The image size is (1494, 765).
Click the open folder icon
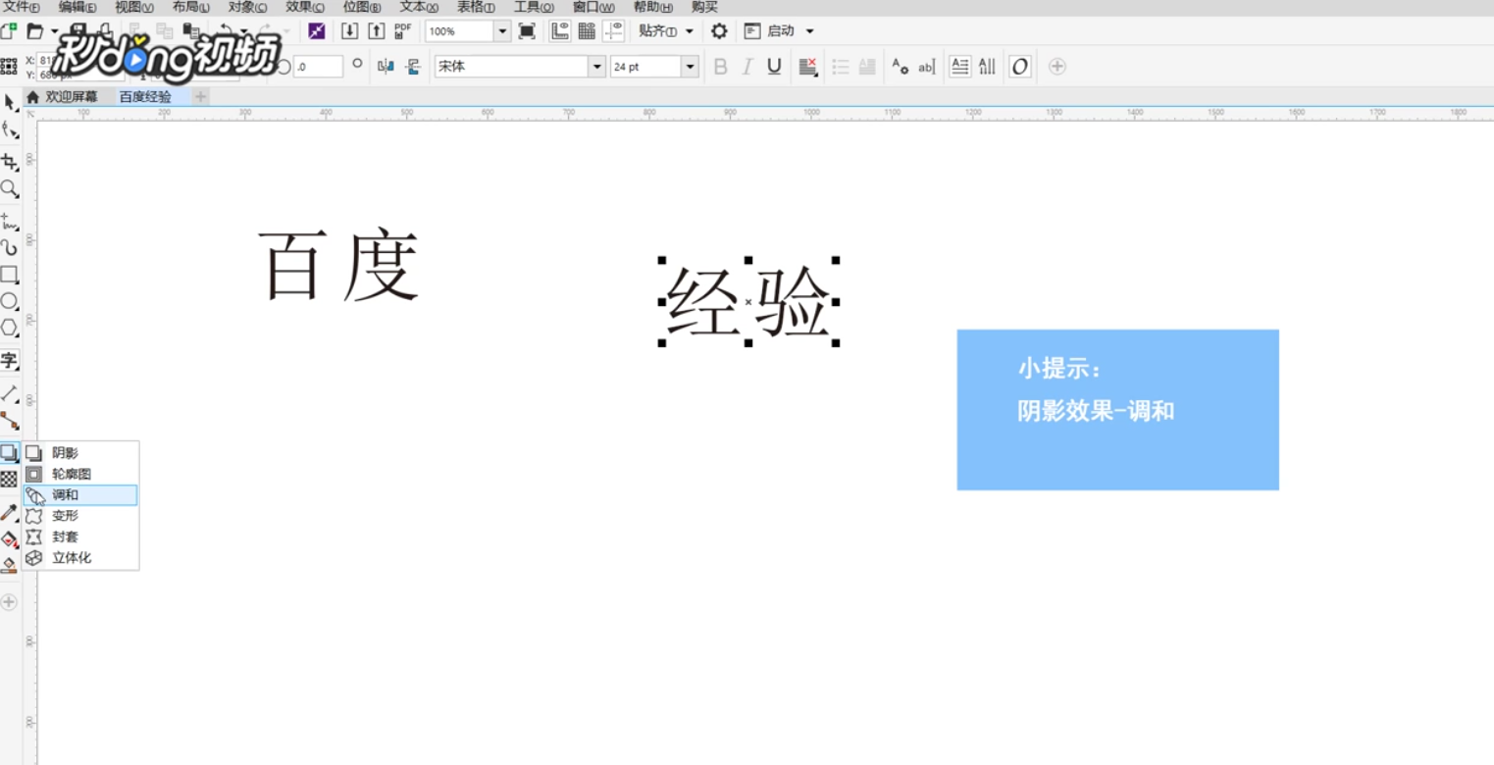click(35, 31)
